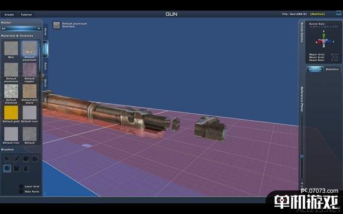Choose the Default diamond material
This screenshot has width=343, height=214.
11,94
